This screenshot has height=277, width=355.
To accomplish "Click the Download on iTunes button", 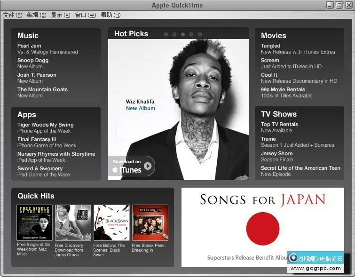I will [132, 166].
